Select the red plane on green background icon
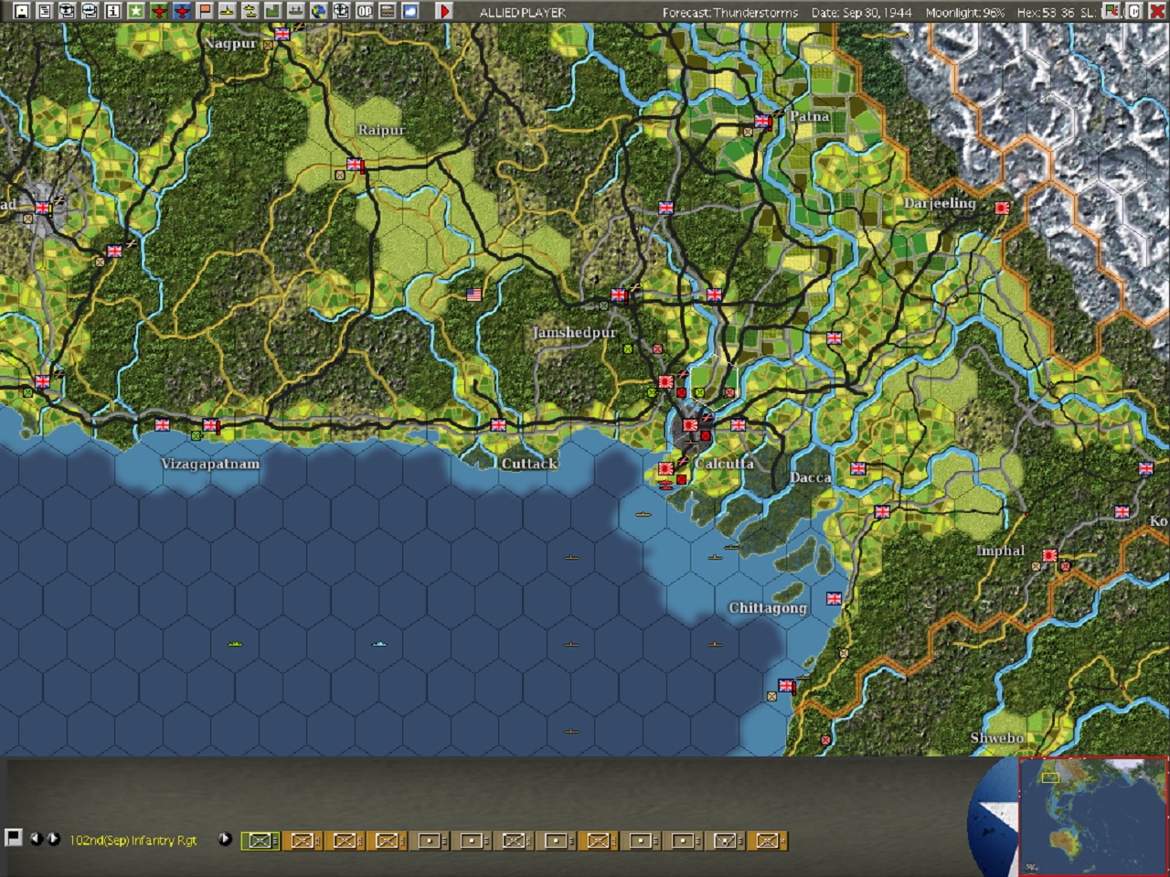Image resolution: width=1170 pixels, height=877 pixels. [158, 11]
